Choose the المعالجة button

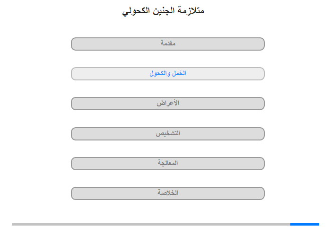pyautogui.click(x=168, y=164)
